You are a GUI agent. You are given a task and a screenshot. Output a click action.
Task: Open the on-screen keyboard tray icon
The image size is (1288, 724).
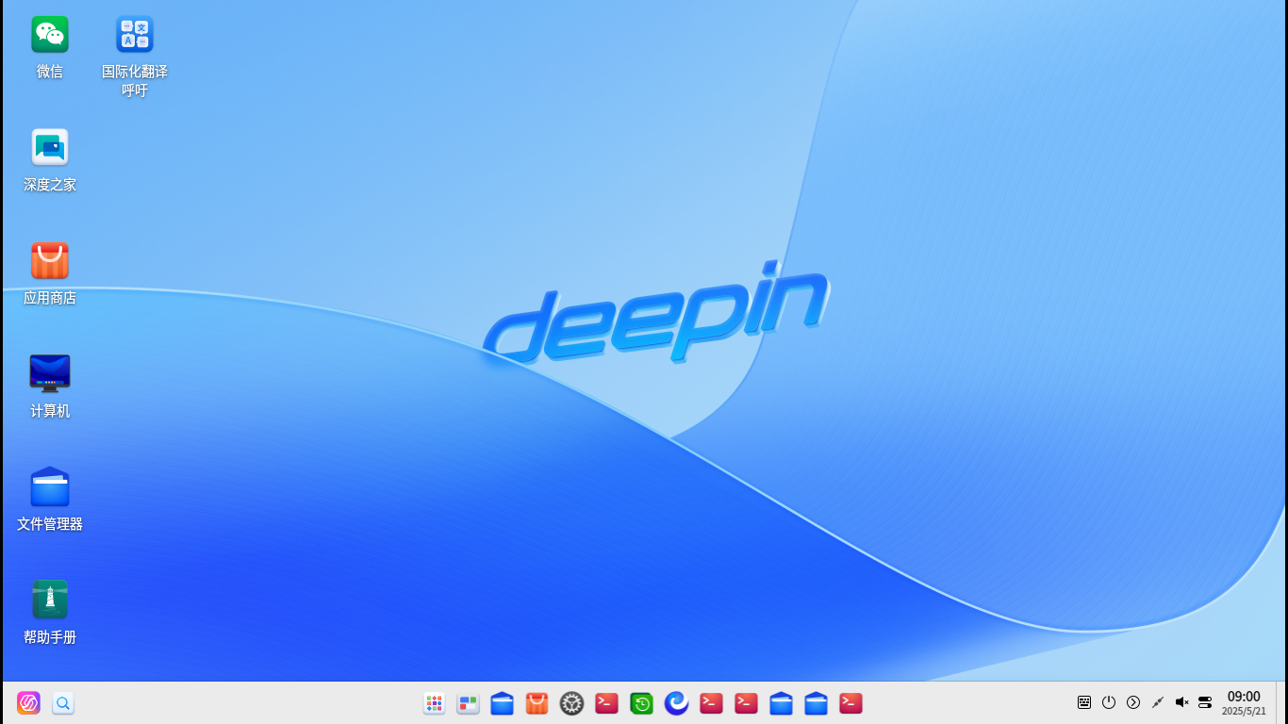[1084, 702]
